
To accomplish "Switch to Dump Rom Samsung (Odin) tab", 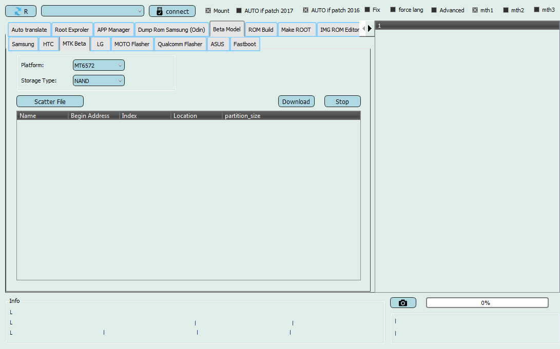I will [x=171, y=30].
